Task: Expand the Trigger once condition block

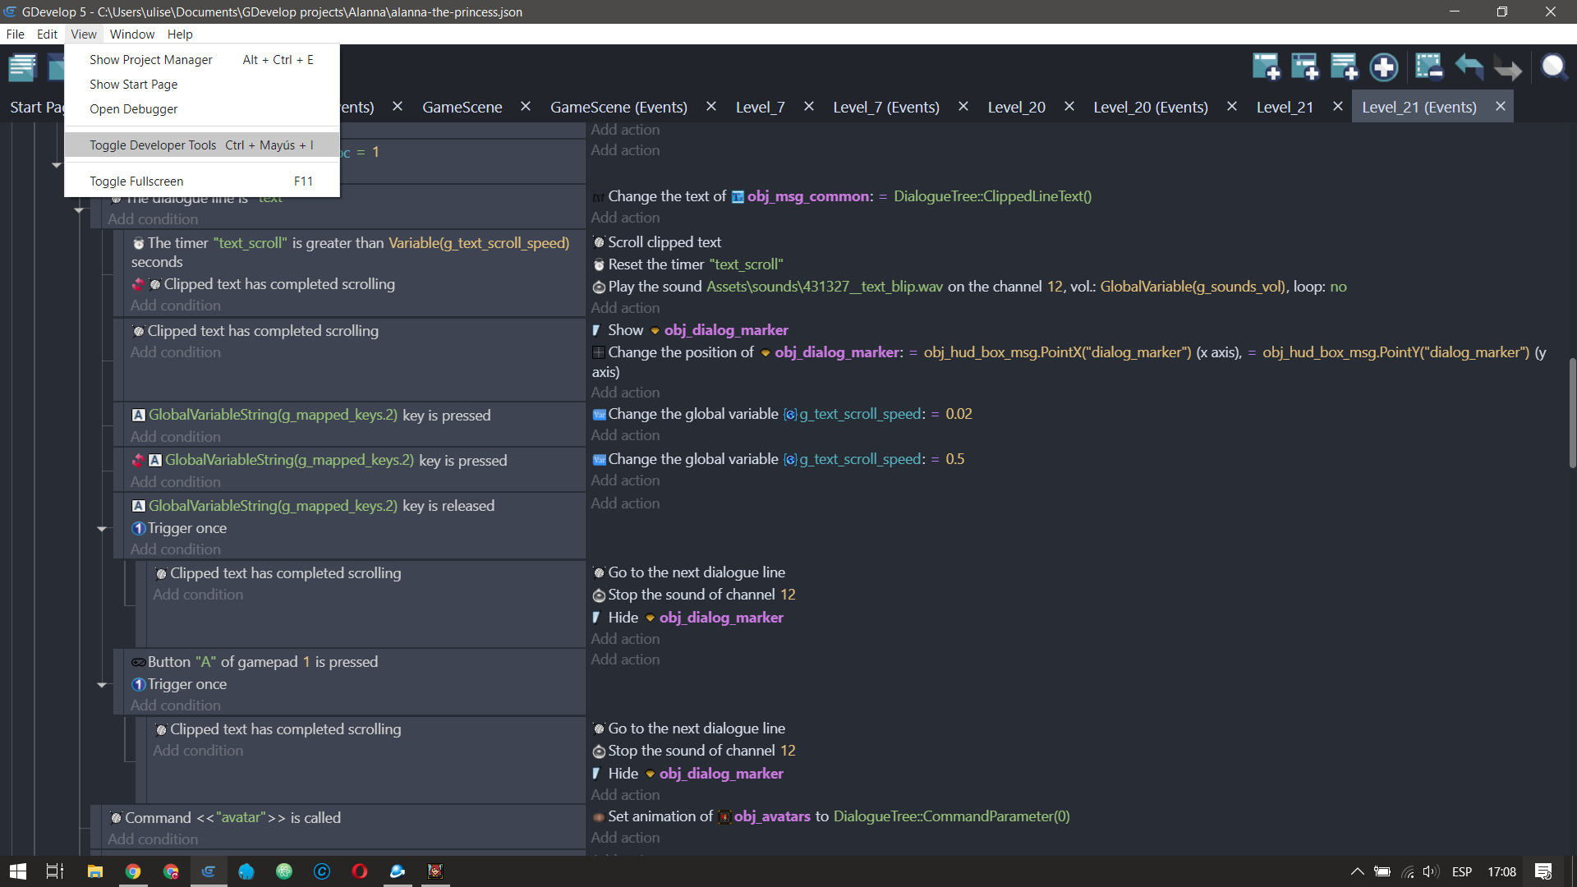Action: pos(102,527)
